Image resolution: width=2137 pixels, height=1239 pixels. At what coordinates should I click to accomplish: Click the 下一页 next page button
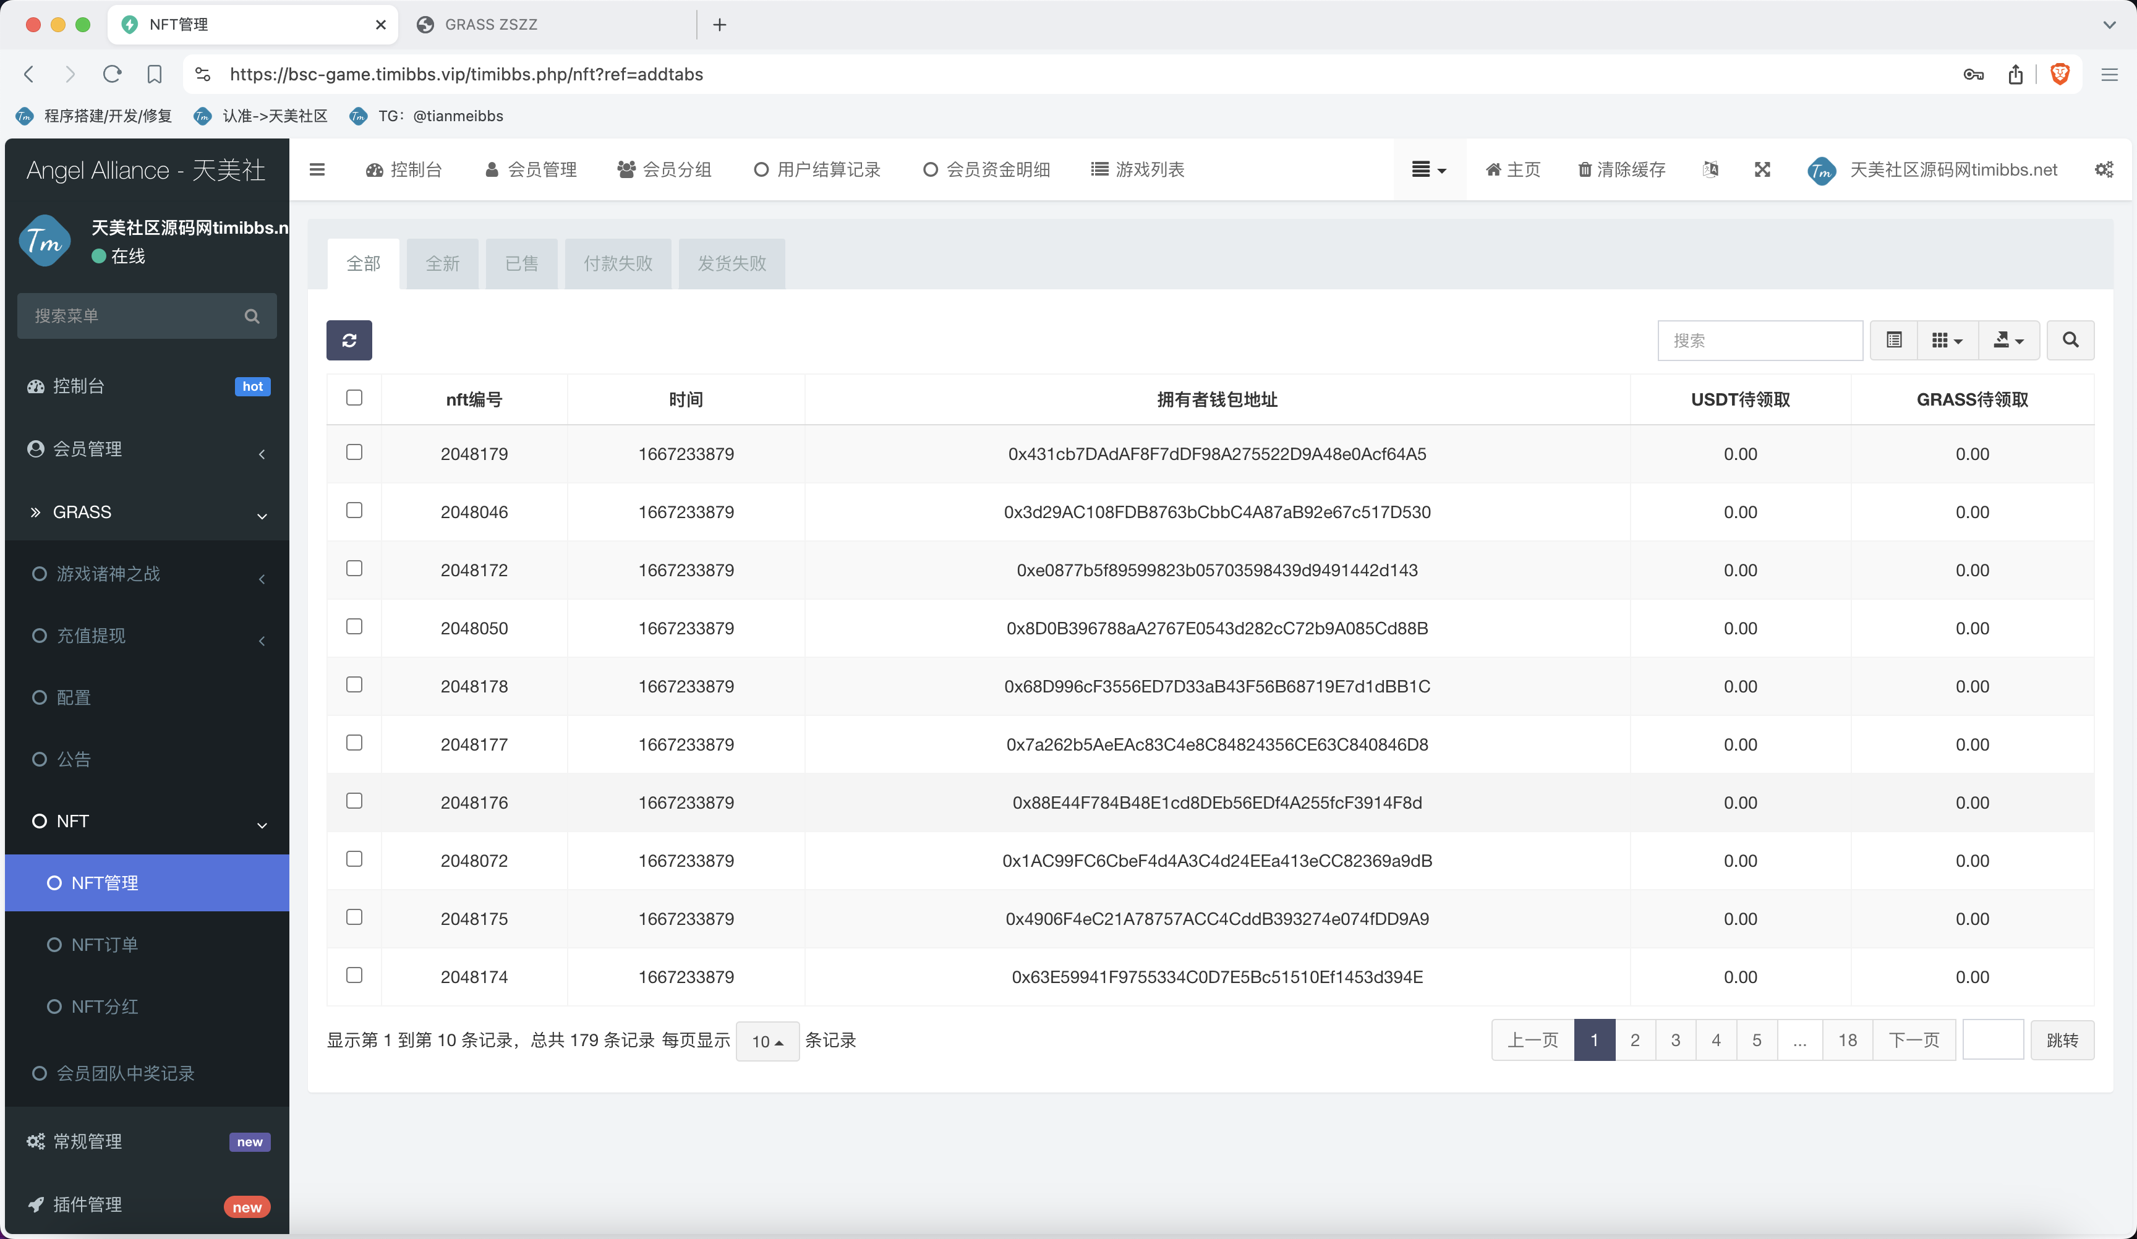click(1914, 1041)
